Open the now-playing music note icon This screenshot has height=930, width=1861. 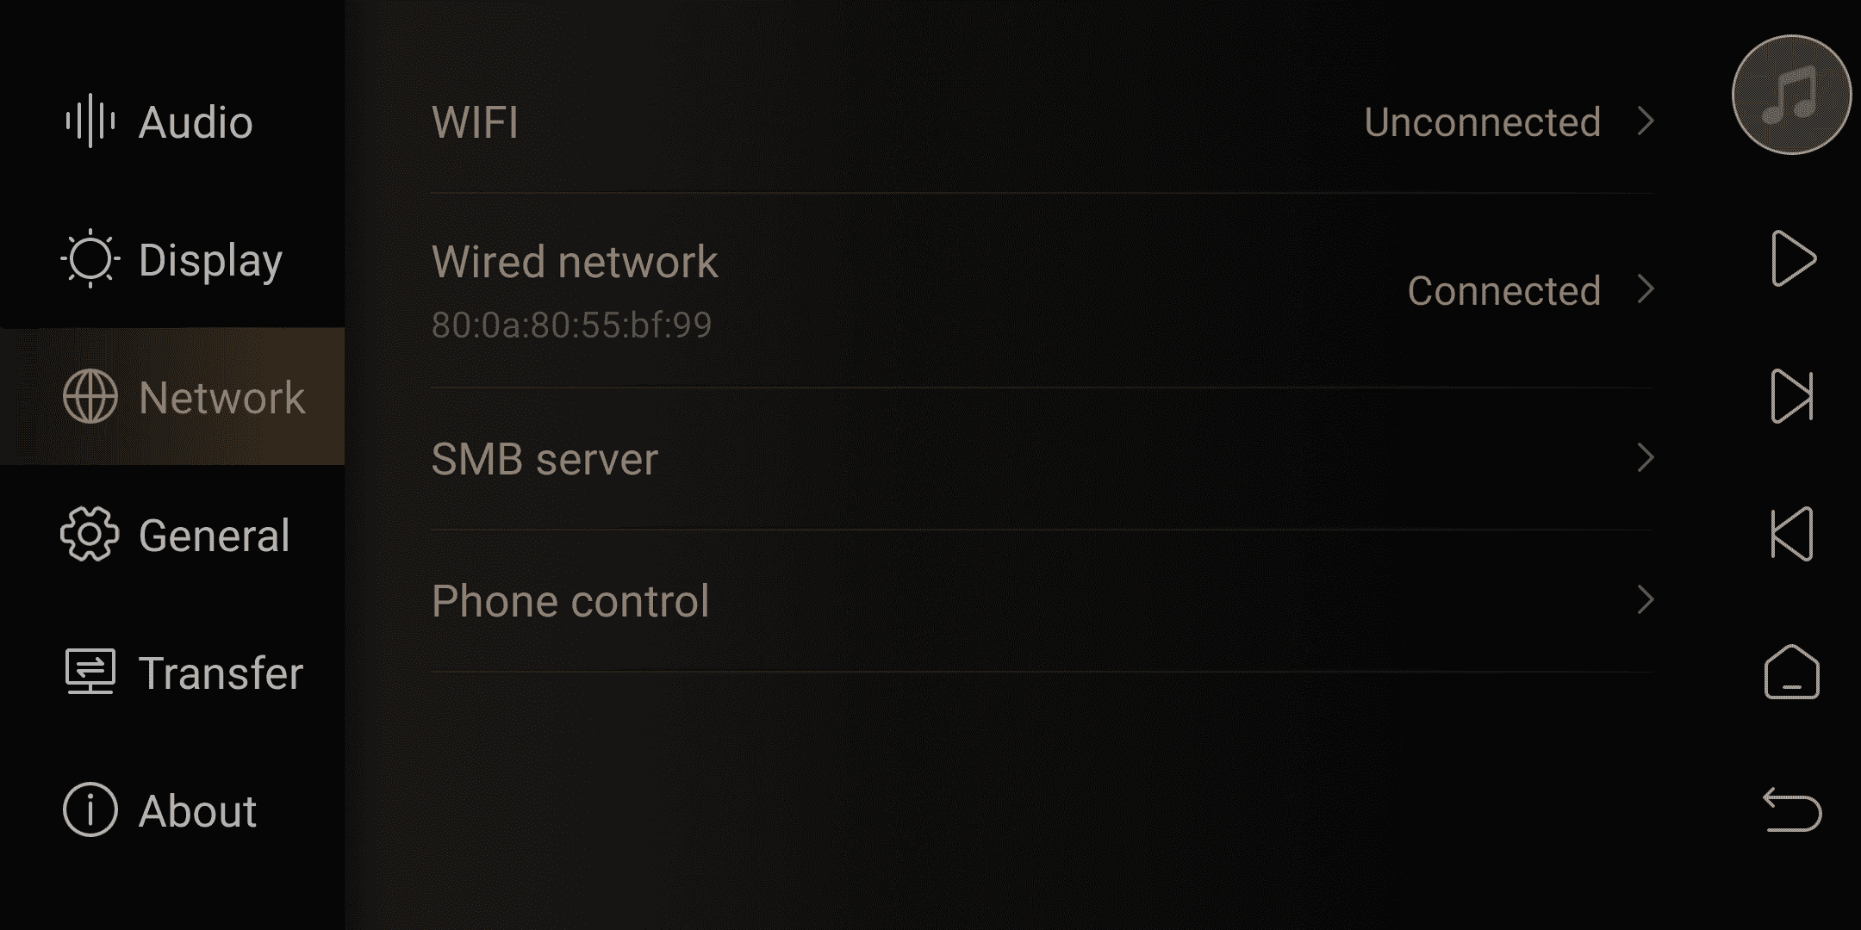[1792, 95]
